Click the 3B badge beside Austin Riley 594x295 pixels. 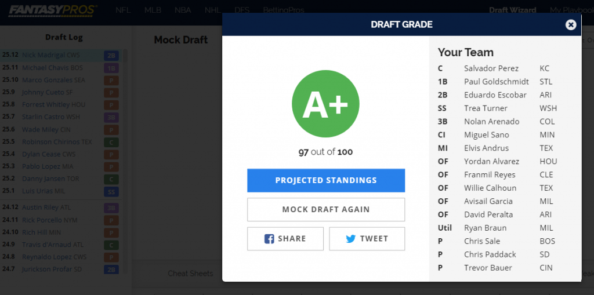click(111, 208)
